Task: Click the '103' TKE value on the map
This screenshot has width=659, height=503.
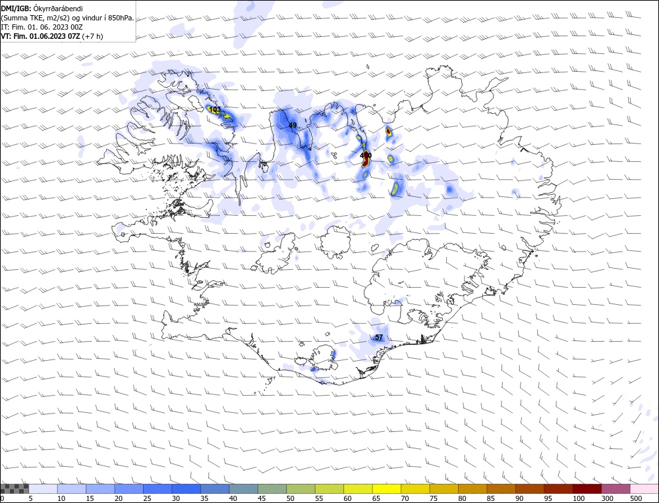Action: pos(215,109)
